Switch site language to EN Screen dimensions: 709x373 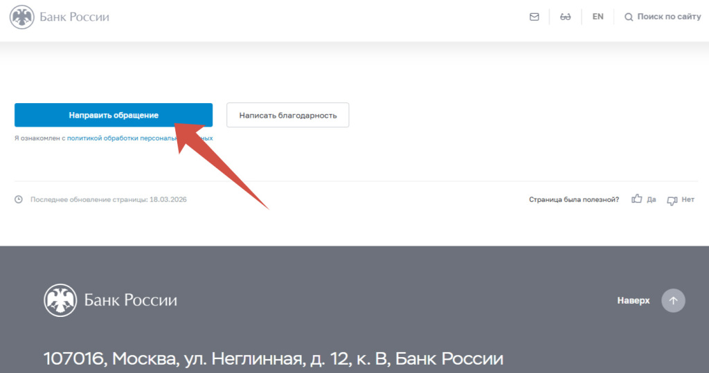(x=598, y=17)
